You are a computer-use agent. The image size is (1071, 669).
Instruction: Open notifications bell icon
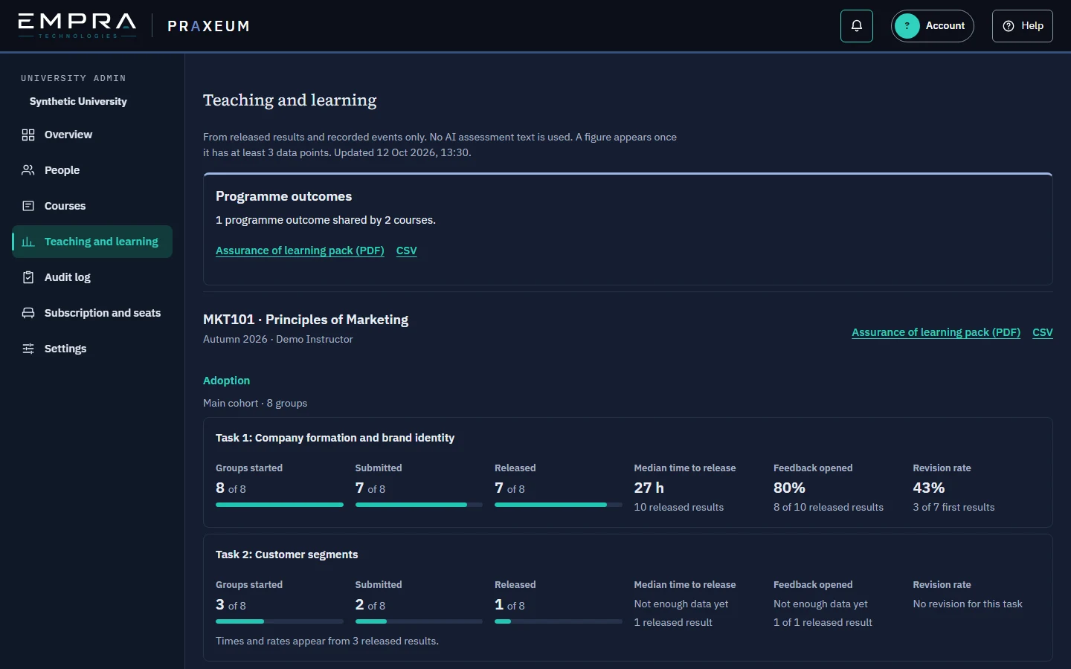point(857,26)
